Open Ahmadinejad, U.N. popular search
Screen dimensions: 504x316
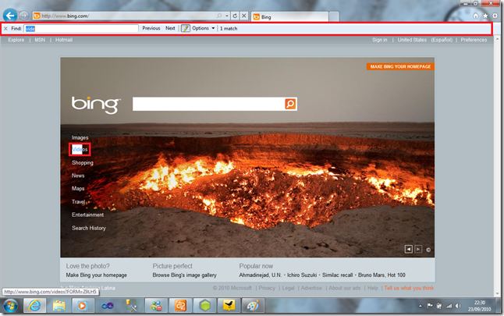[x=260, y=275]
